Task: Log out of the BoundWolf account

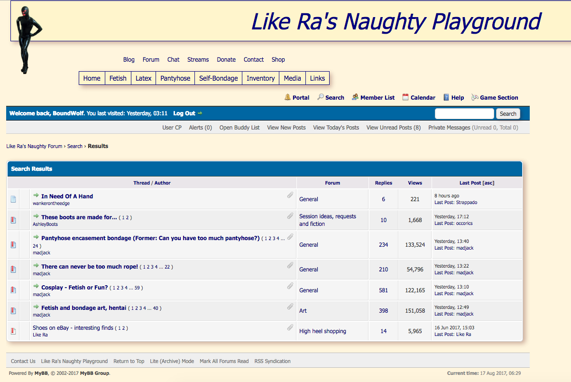Action: [184, 113]
